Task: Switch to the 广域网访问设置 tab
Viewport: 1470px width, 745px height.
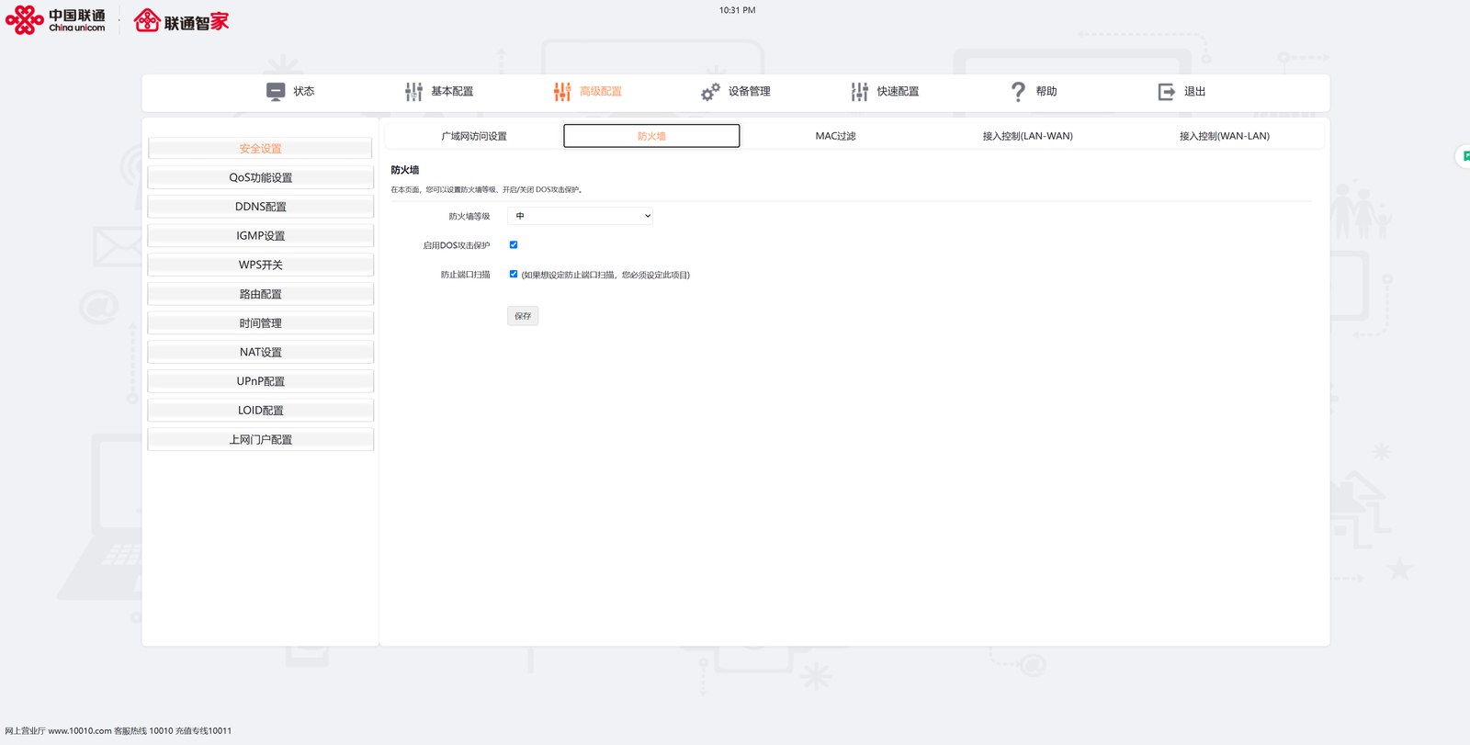Action: (x=474, y=136)
